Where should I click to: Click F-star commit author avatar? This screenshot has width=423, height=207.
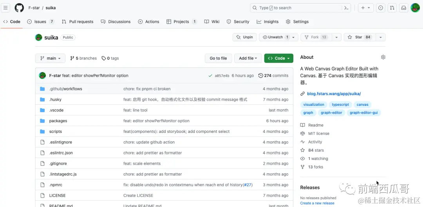pyautogui.click(x=42, y=76)
